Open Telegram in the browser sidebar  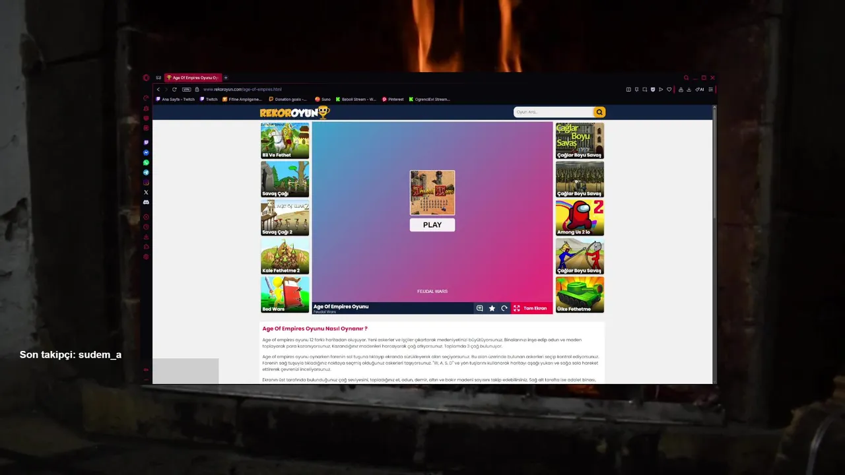point(146,172)
